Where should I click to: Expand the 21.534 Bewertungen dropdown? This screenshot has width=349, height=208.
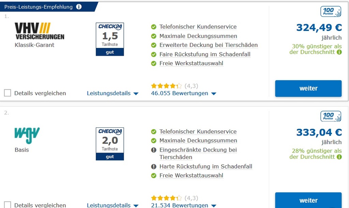tap(184, 205)
